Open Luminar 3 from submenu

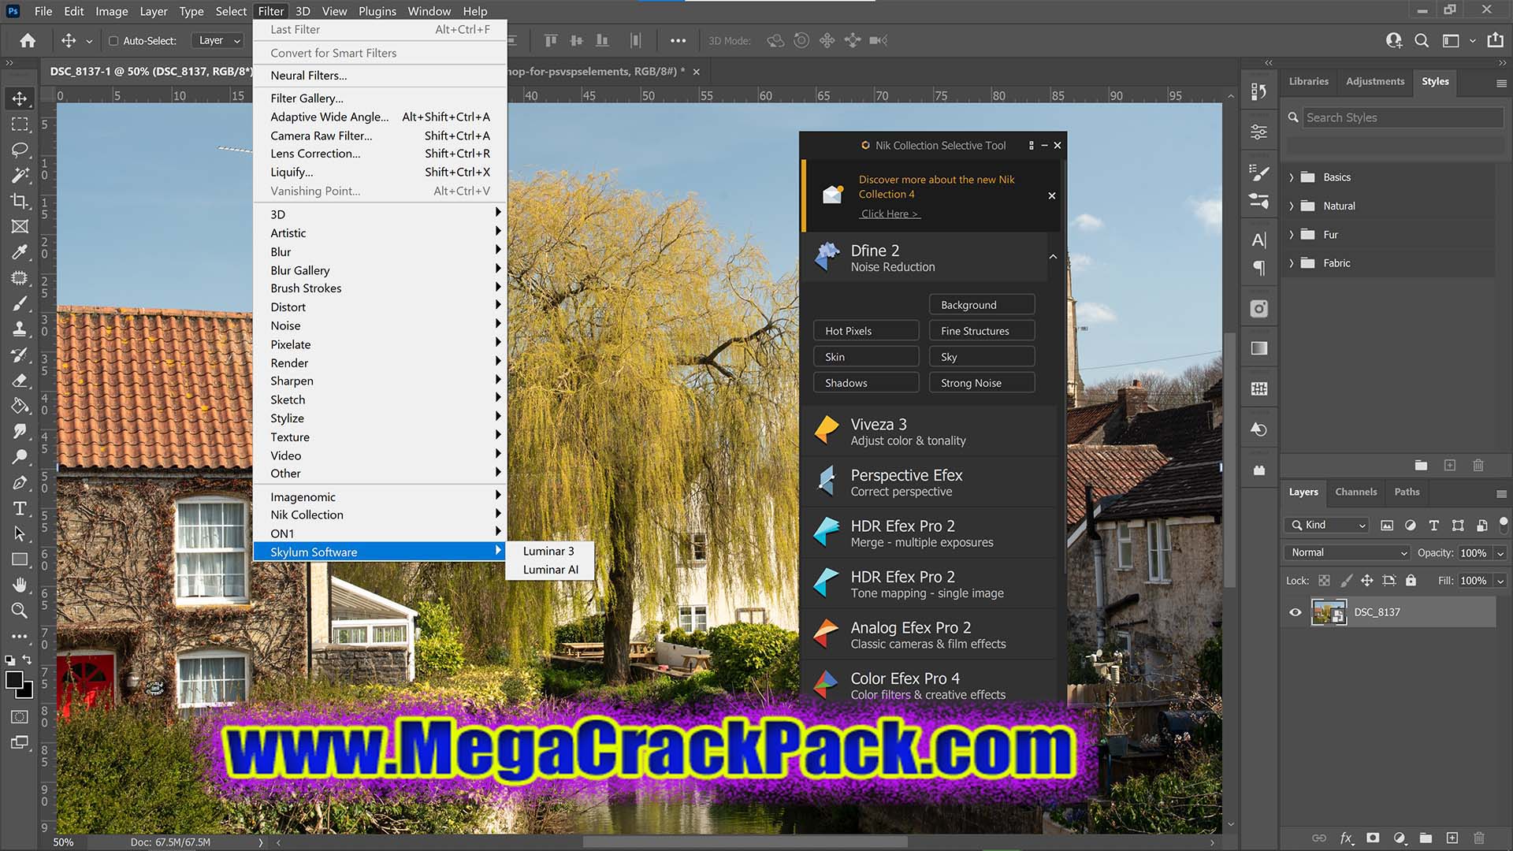550,551
